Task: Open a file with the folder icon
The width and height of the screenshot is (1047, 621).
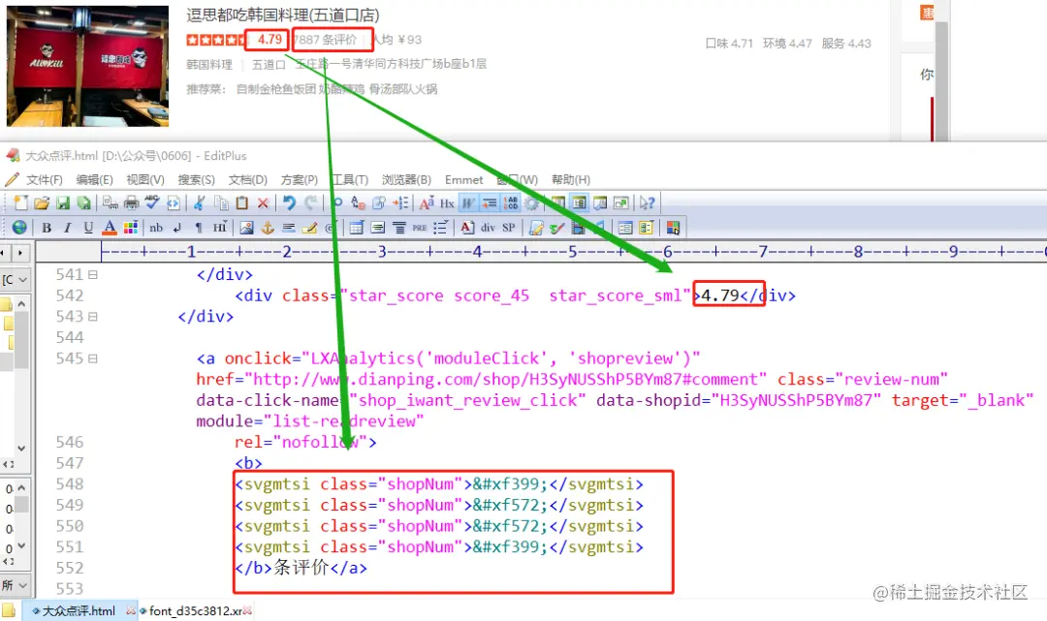Action: 42,202
